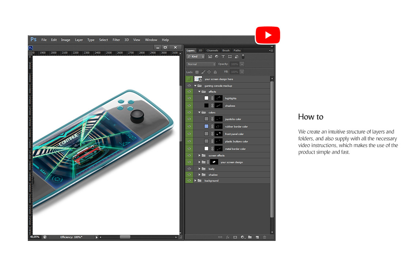Open the blend mode dropdown showing Normal

tap(201, 64)
